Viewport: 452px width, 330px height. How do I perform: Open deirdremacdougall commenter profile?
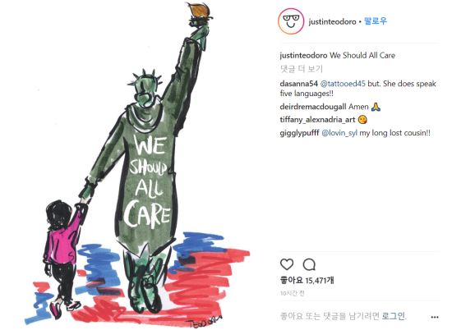point(313,107)
